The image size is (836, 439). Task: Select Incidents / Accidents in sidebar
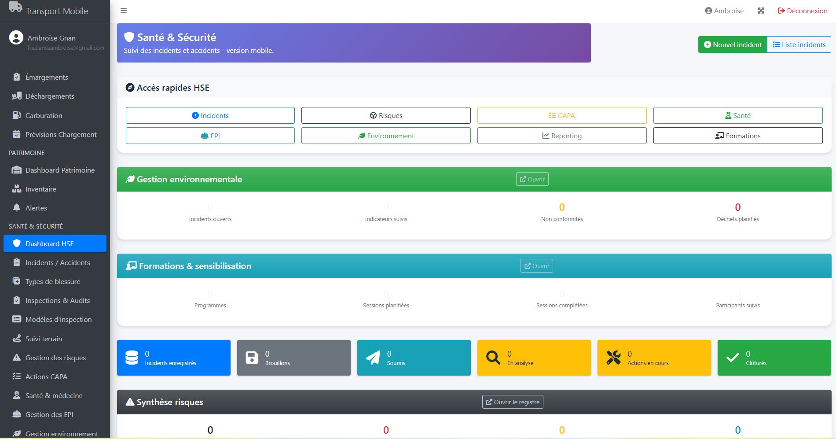click(57, 262)
